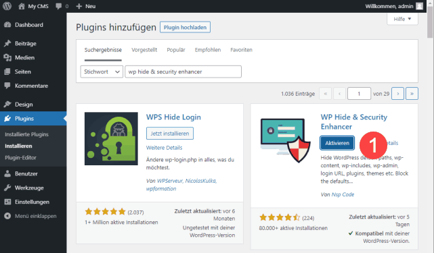Click the Plugin hochladen button
Viewport: 434px width, 253px height.
coord(185,27)
